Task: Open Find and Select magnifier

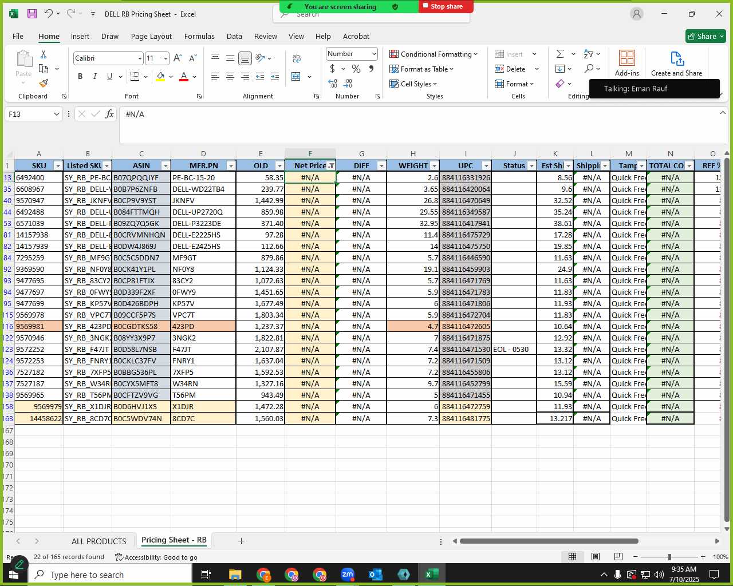Action: pos(592,69)
